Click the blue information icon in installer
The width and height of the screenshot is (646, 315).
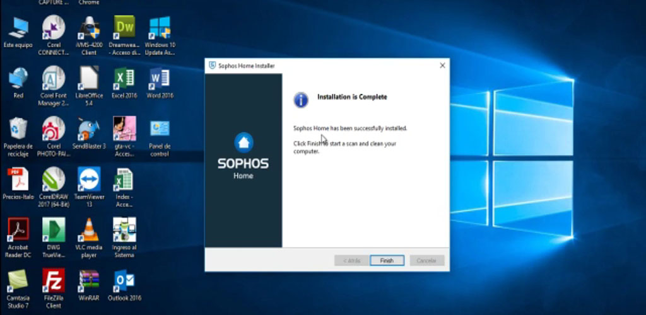(301, 100)
